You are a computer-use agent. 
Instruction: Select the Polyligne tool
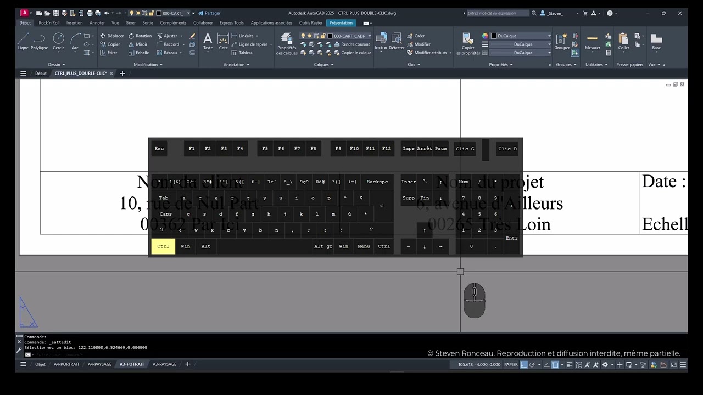coord(39,42)
